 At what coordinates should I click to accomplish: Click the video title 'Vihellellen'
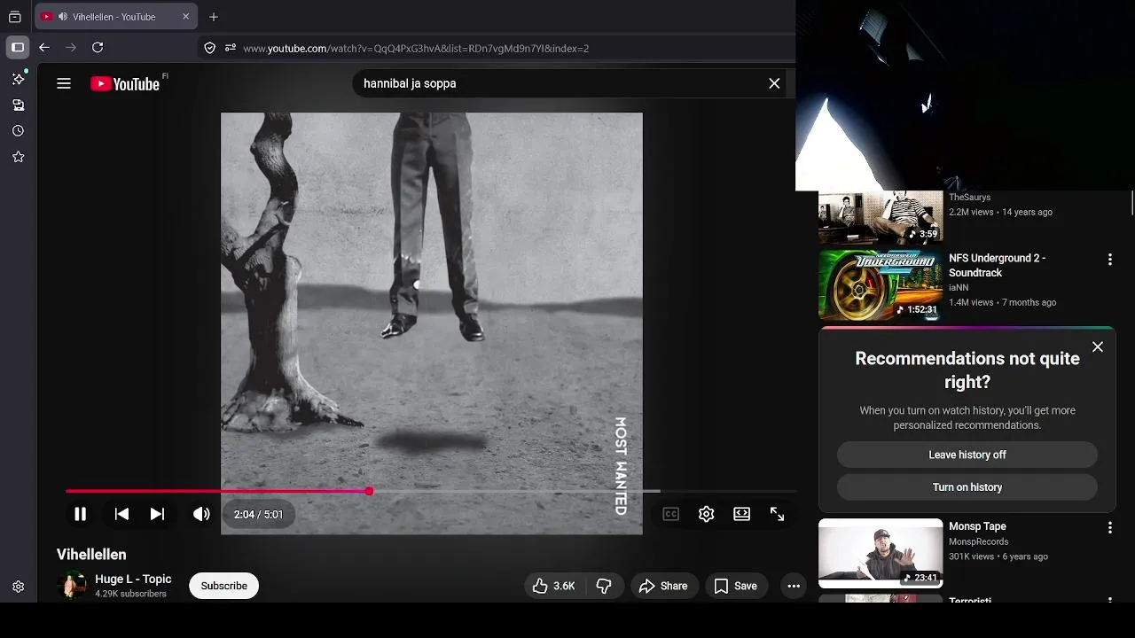click(91, 555)
